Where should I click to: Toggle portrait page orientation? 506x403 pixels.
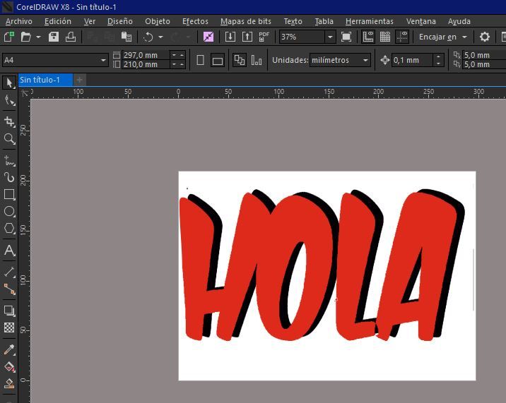(201, 61)
